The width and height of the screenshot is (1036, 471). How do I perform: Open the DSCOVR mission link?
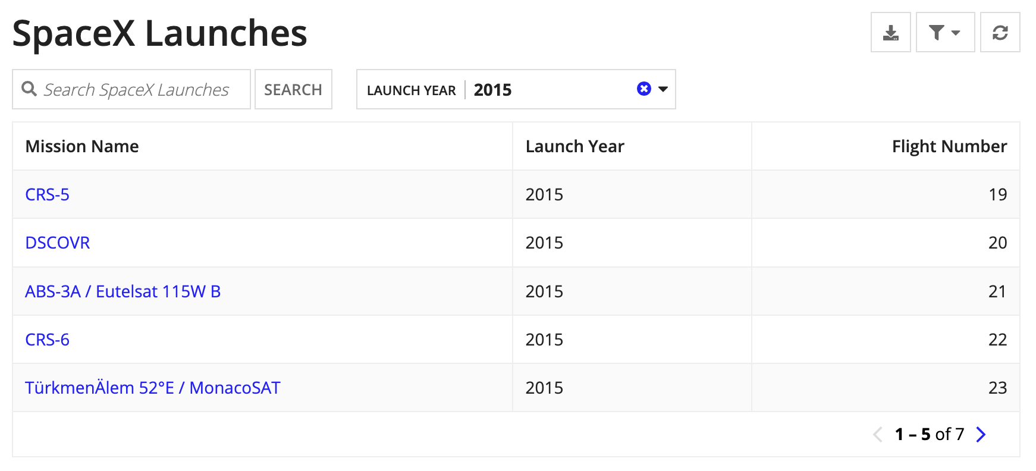[58, 243]
